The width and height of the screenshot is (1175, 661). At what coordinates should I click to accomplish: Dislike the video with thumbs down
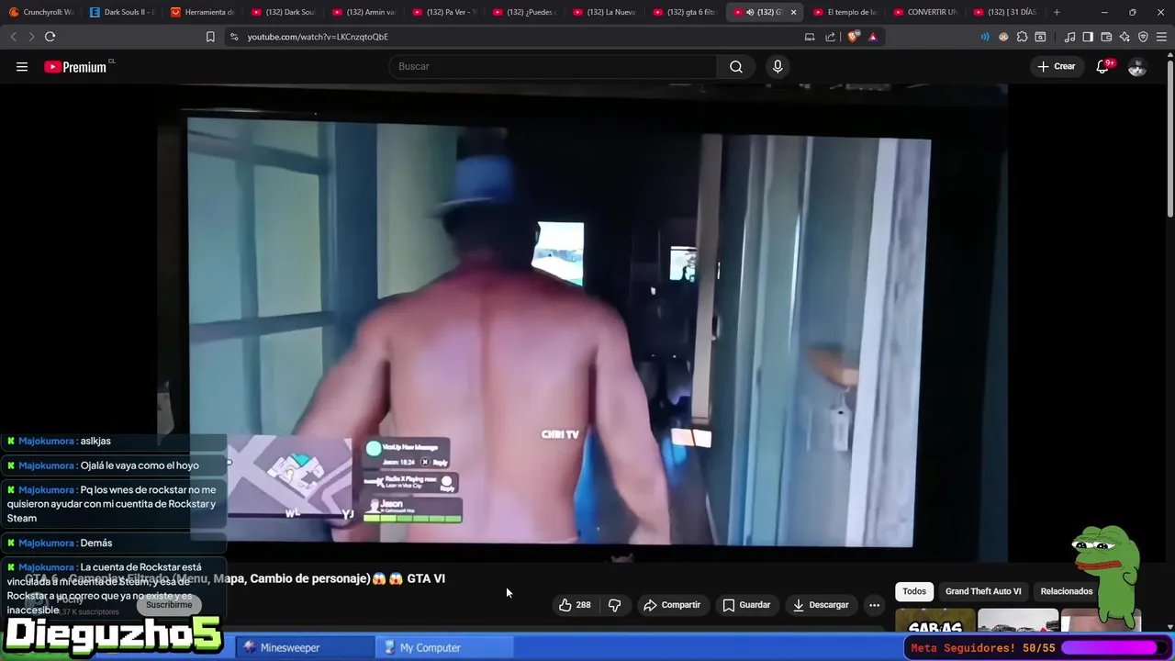(x=615, y=605)
